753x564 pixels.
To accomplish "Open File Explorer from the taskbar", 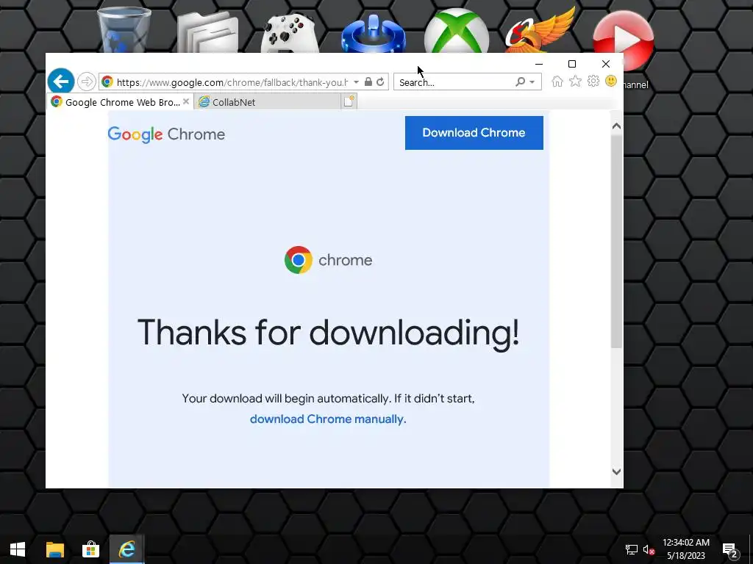I will click(x=54, y=549).
